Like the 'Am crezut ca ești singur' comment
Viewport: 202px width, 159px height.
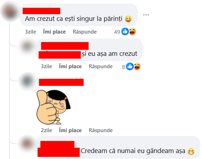[x=54, y=32]
